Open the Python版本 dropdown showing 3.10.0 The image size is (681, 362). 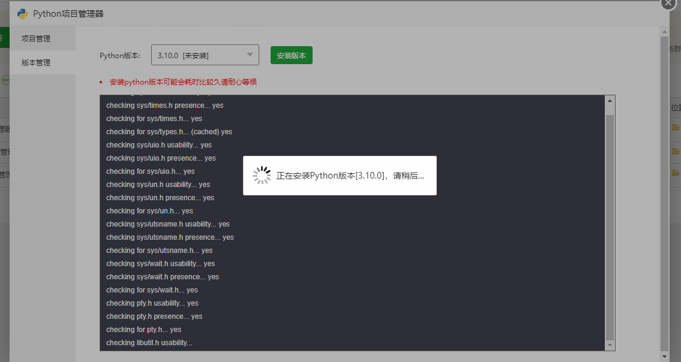[205, 55]
